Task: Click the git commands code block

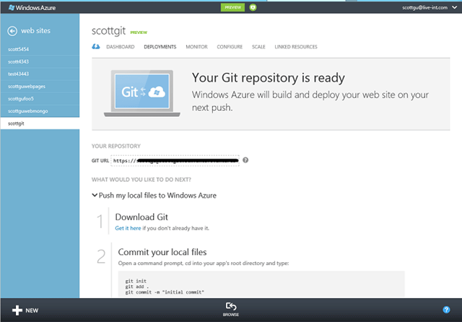Action: 261,284
